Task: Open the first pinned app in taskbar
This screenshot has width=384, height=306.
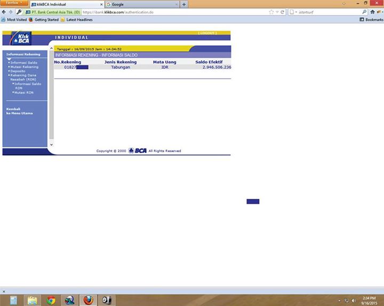Action: point(14,300)
